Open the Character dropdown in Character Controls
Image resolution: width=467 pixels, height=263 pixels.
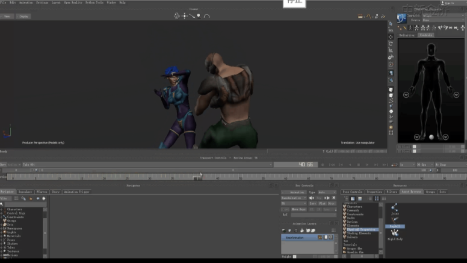[444, 16]
